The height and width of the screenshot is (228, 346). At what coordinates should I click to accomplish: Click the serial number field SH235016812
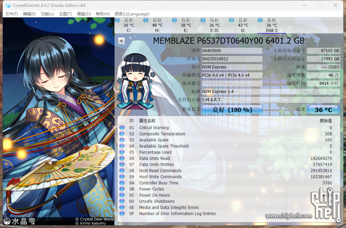click(x=232, y=59)
